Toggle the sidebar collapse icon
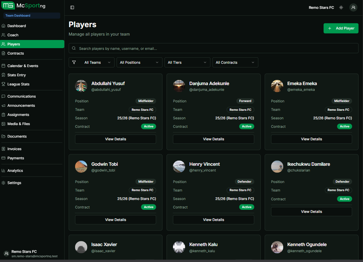 tap(72, 7)
